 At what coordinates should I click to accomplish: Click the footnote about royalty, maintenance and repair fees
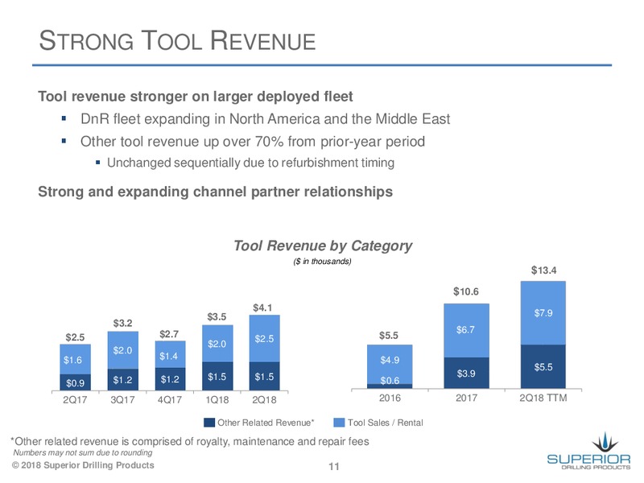point(189,441)
